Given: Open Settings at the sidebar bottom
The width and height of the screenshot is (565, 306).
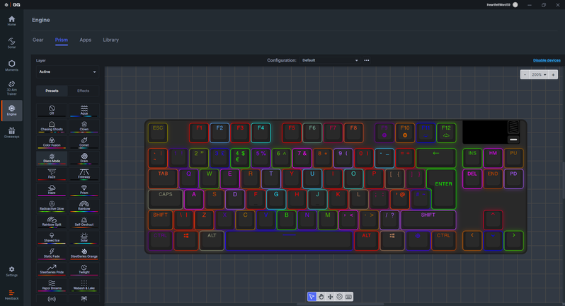Looking at the screenshot, I should 11,271.
